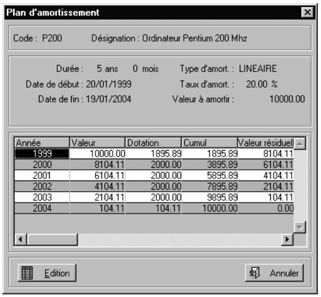This screenshot has height=297, width=321.
Task: Click the Valeur résiduelle column header
Action: (266, 143)
